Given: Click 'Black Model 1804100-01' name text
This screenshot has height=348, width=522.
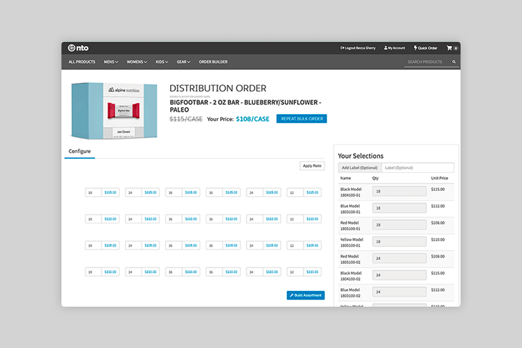Looking at the screenshot, I should [x=351, y=192].
